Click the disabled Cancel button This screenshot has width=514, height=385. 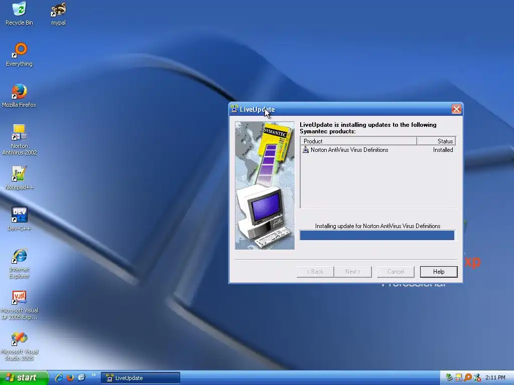[x=396, y=272]
